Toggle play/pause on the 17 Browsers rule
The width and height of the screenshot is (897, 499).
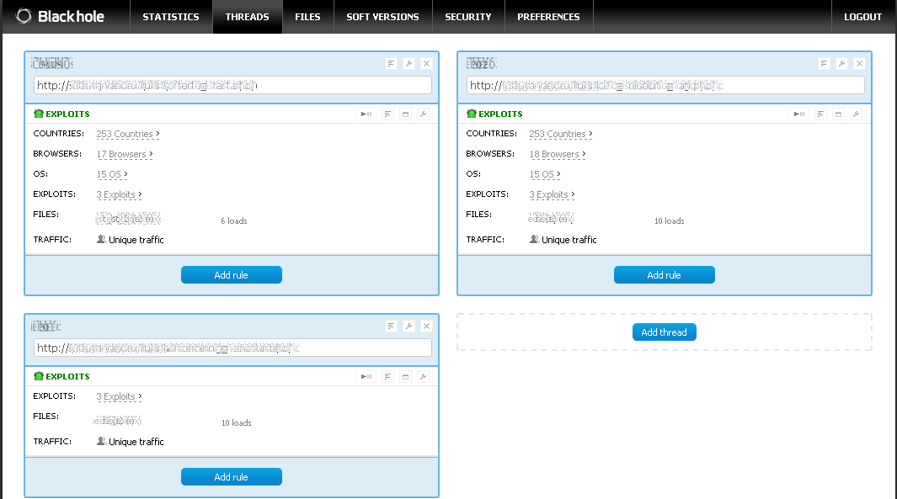366,114
